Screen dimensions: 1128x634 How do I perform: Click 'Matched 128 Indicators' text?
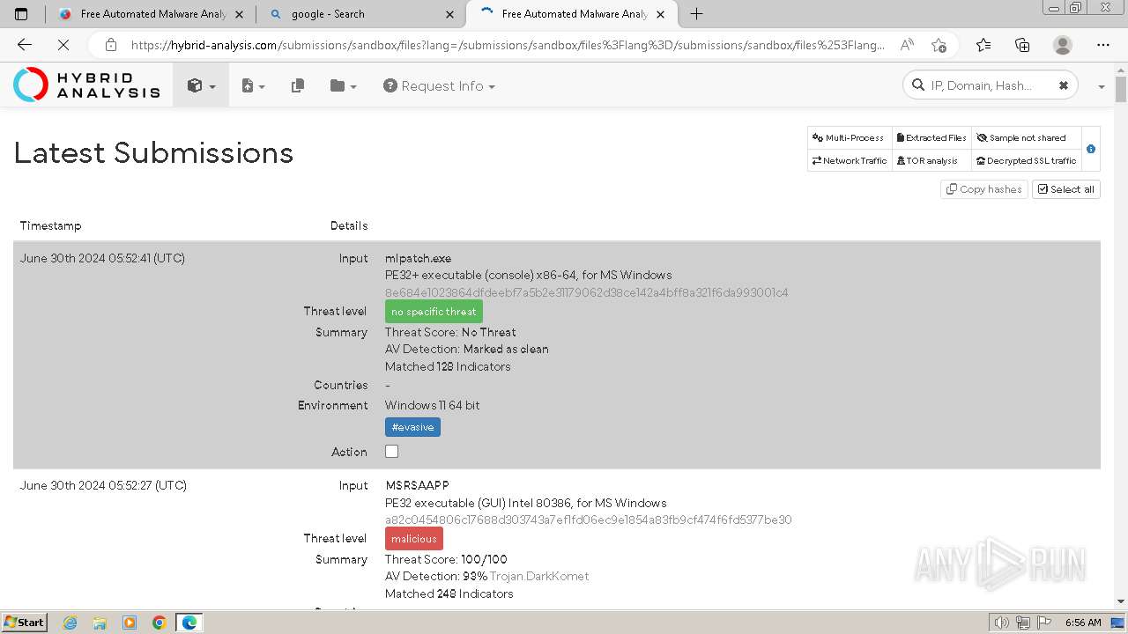pos(448,366)
